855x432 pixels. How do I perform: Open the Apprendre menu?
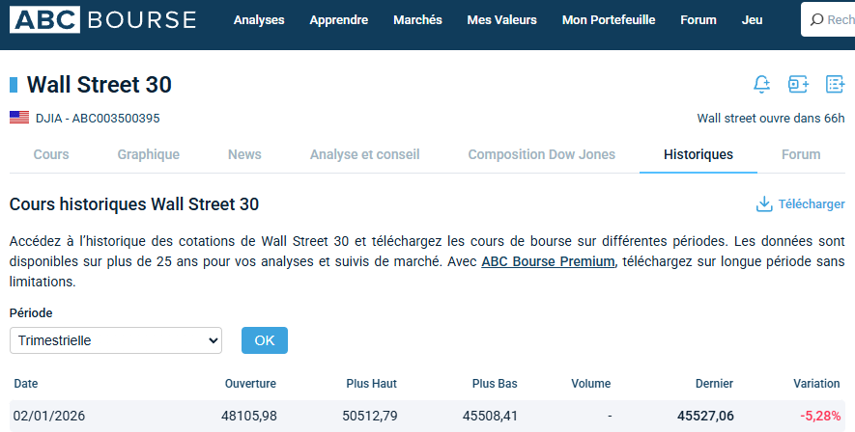tap(339, 20)
